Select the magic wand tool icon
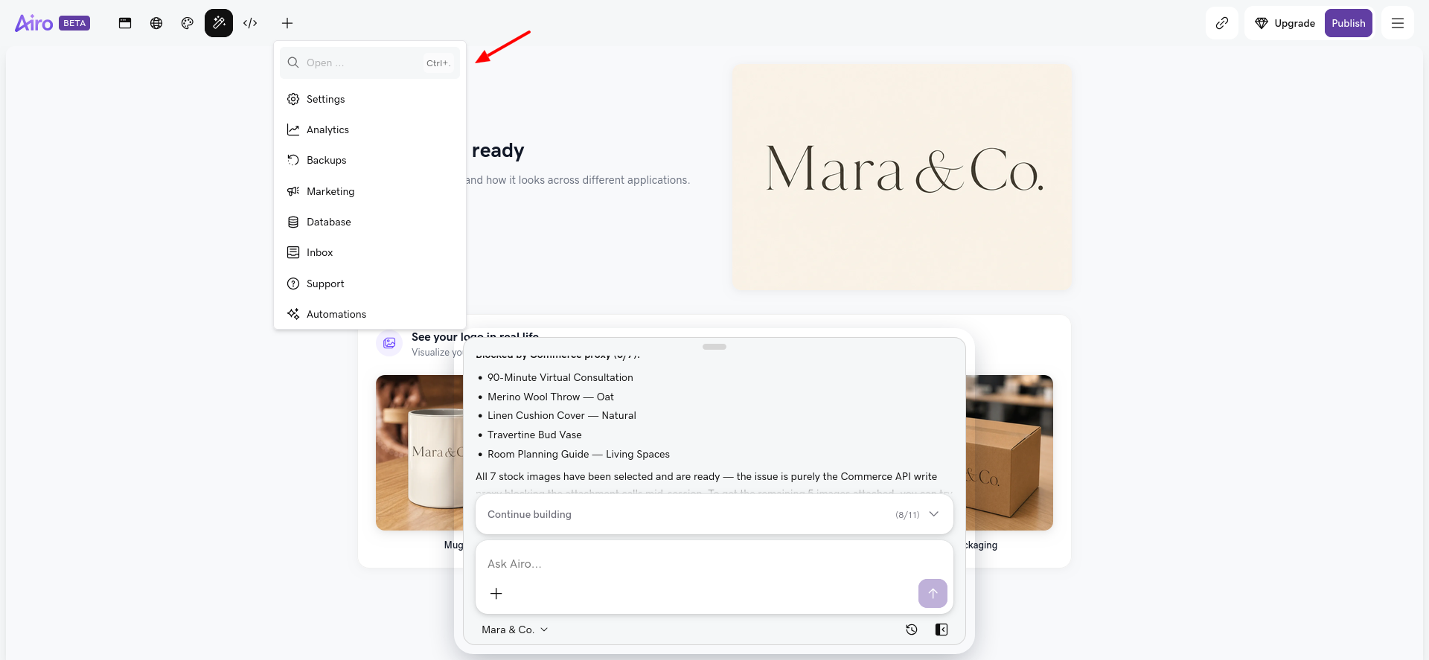 (219, 23)
